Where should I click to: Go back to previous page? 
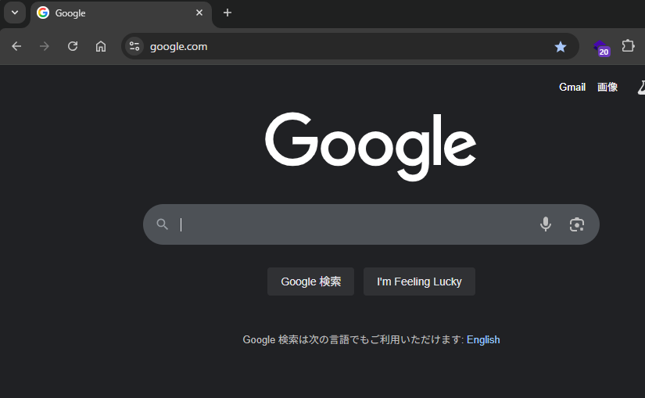click(16, 46)
